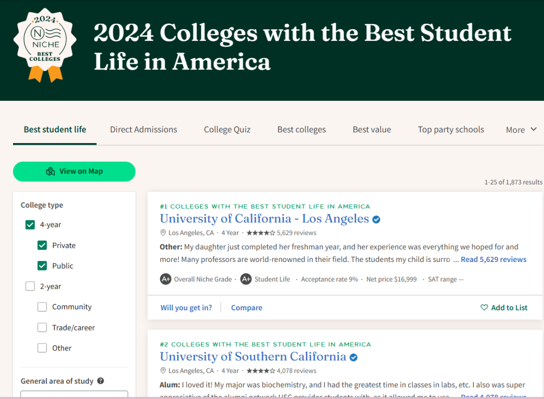Click the location pin in the USC listing
Viewport: 544px width, 399px height.
[x=163, y=371]
